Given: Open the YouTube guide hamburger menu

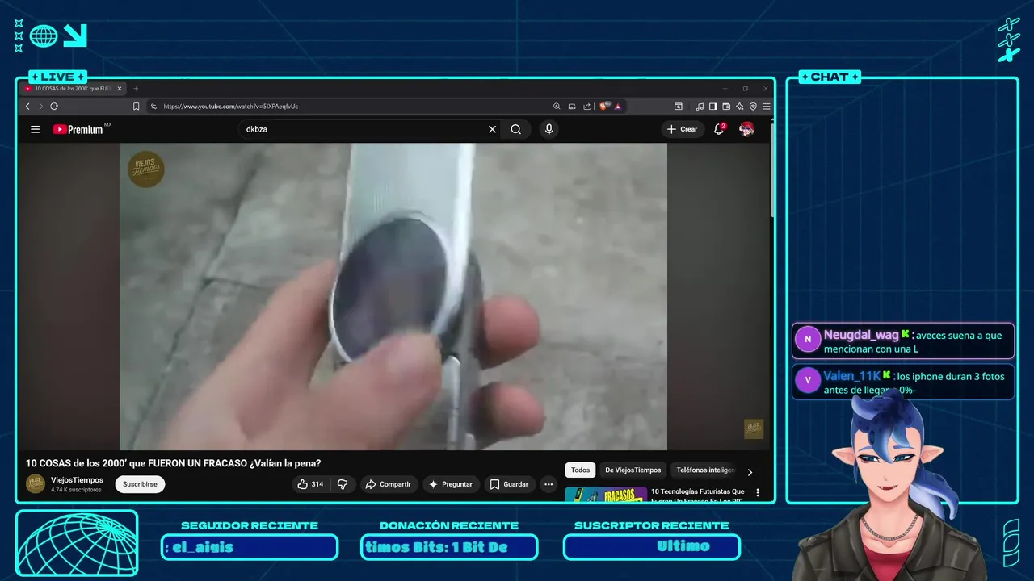Looking at the screenshot, I should pyautogui.click(x=36, y=129).
